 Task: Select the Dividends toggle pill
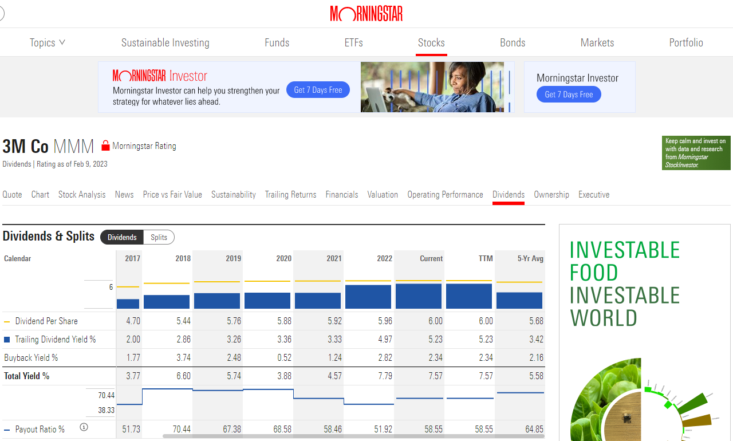[122, 237]
